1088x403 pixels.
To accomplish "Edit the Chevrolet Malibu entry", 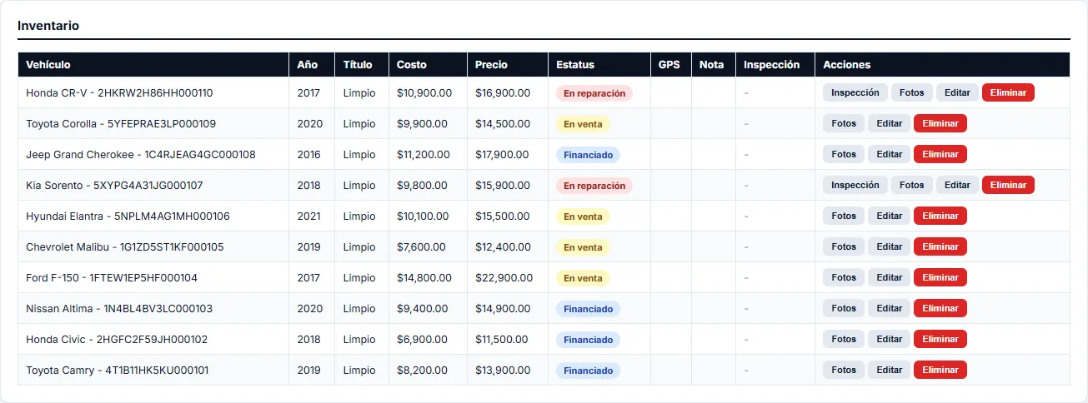I will click(x=890, y=246).
